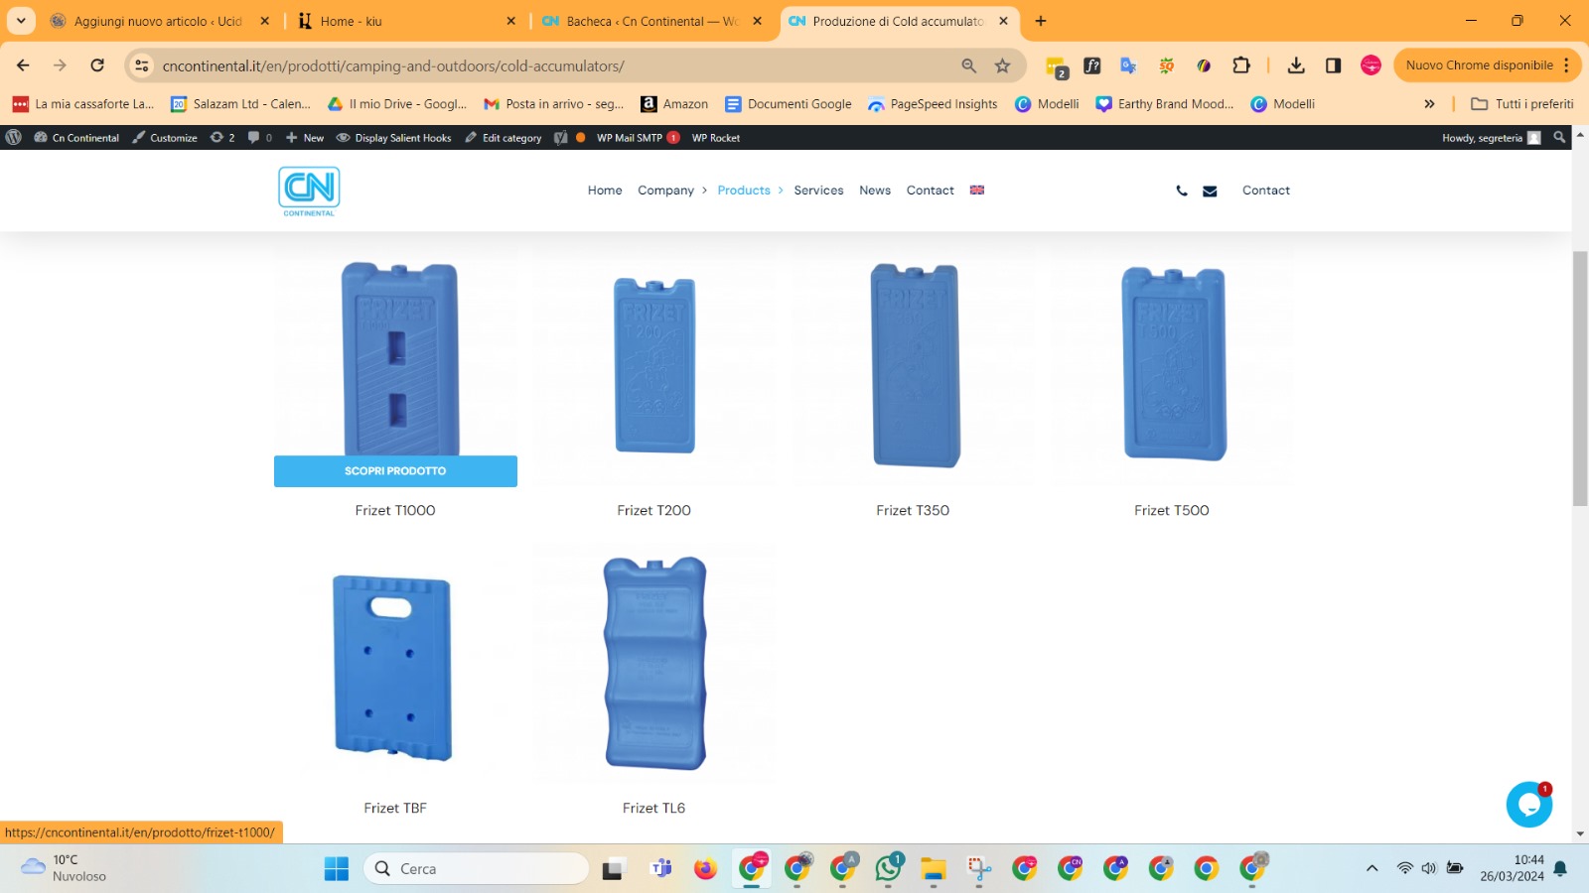Image resolution: width=1589 pixels, height=893 pixels.
Task: Open Task View on the taskbar
Action: (613, 869)
